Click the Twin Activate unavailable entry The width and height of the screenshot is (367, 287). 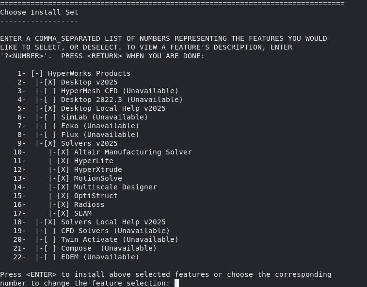click(x=119, y=239)
